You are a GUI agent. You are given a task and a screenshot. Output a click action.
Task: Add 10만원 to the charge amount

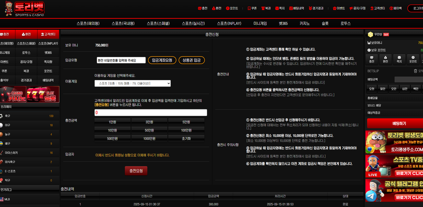[x=113, y=130]
